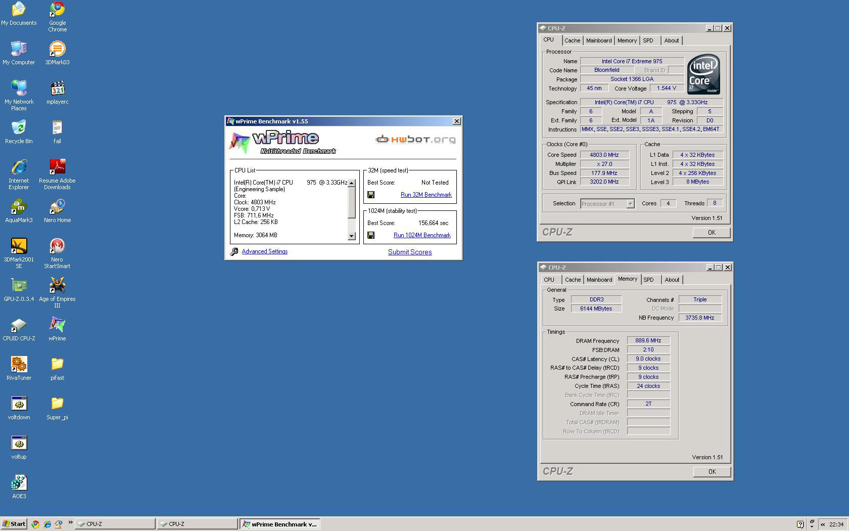Click scroll down arrow in CPU List

[x=352, y=236]
